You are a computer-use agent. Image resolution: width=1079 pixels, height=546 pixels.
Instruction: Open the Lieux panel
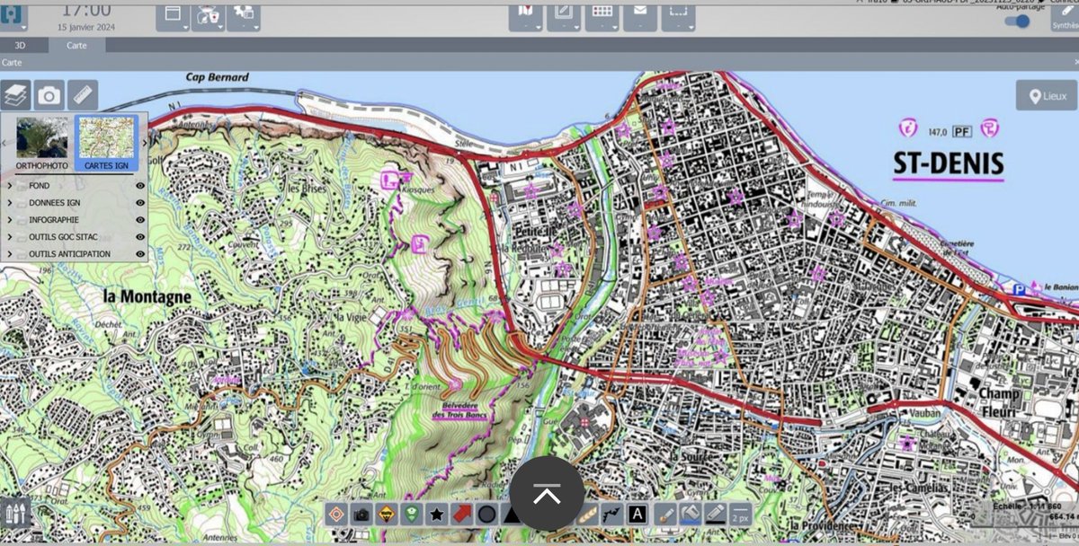[1043, 94]
